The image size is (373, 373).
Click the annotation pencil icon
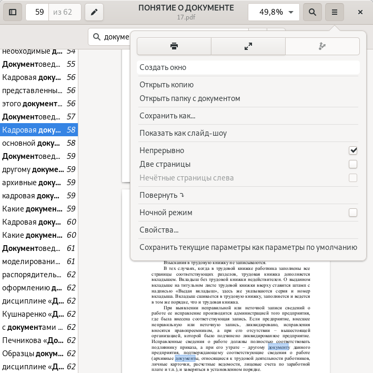(x=94, y=12)
